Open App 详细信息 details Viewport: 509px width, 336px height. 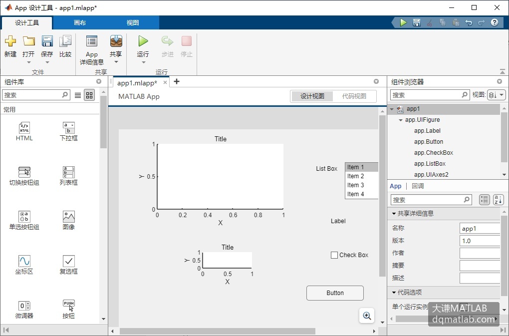91,41
